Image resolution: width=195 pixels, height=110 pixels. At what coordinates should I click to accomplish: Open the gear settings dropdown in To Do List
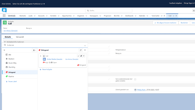coord(34,50)
